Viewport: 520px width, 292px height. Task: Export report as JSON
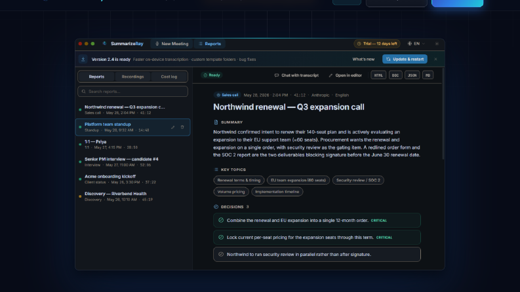[412, 75]
